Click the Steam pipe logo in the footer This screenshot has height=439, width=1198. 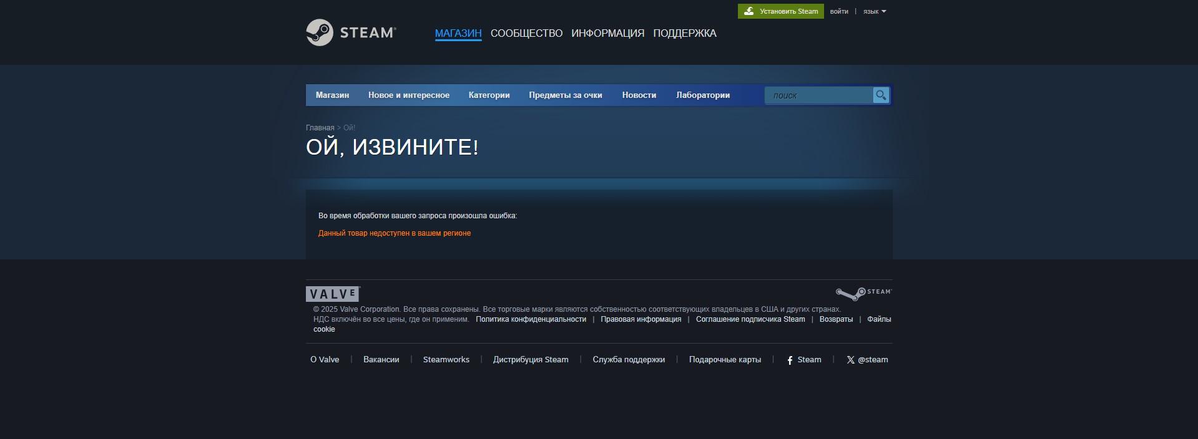pos(863,293)
